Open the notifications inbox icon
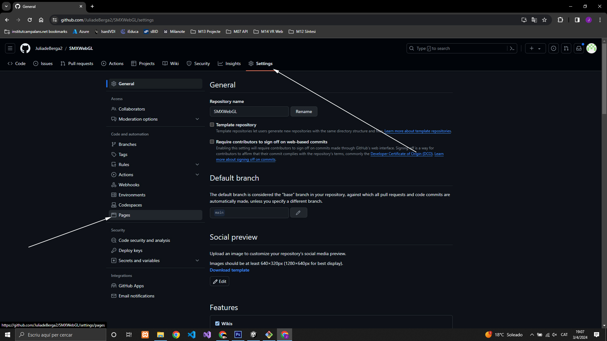 [x=579, y=48]
